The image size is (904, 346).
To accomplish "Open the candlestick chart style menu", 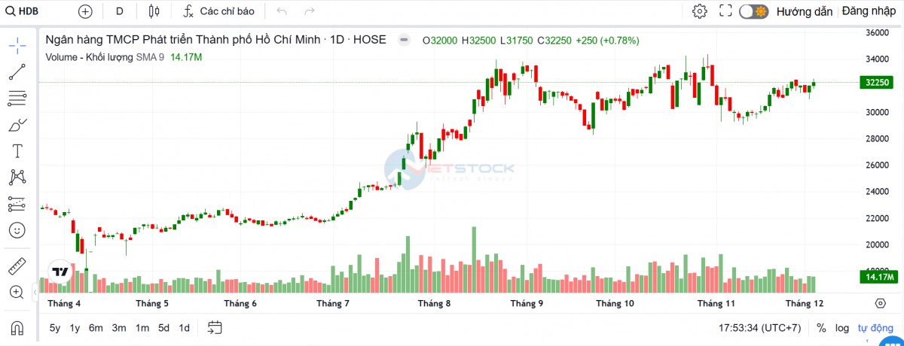I will click(x=154, y=11).
